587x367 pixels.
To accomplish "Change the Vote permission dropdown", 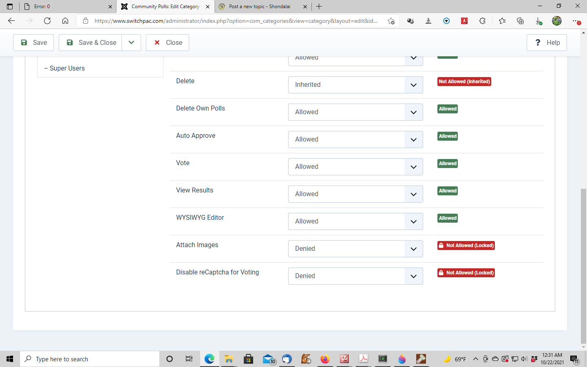I will [355, 167].
